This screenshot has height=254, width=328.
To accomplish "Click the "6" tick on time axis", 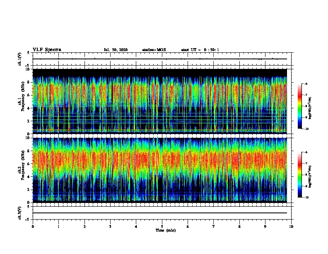I will tap(188, 227).
